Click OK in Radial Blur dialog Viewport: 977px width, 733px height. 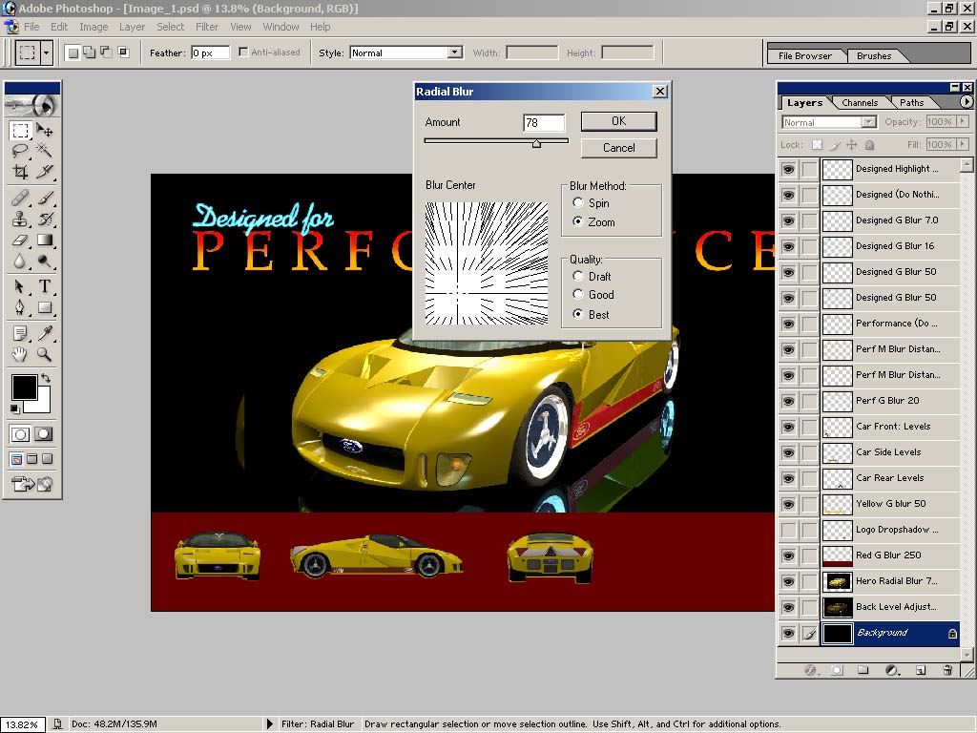[x=618, y=121]
